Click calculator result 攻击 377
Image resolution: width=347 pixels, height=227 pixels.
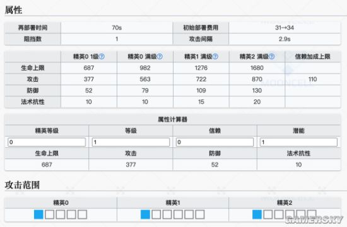(131, 165)
